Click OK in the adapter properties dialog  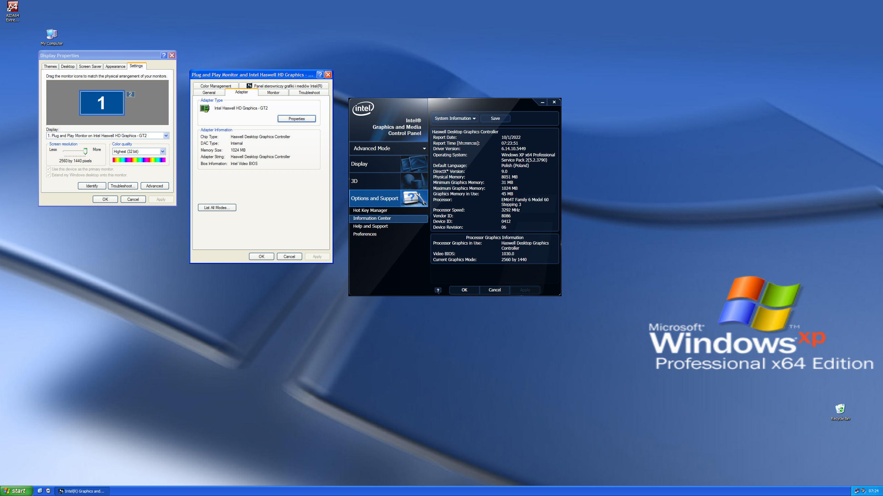point(261,257)
